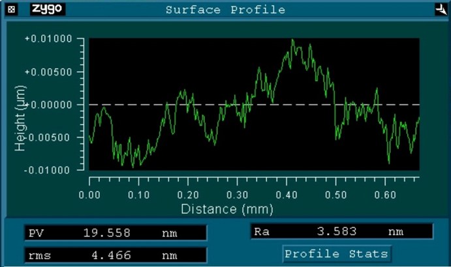Viewport: 451px width, 267px height.
Task: Click the 0.30 x-axis tick label
Action: point(238,195)
